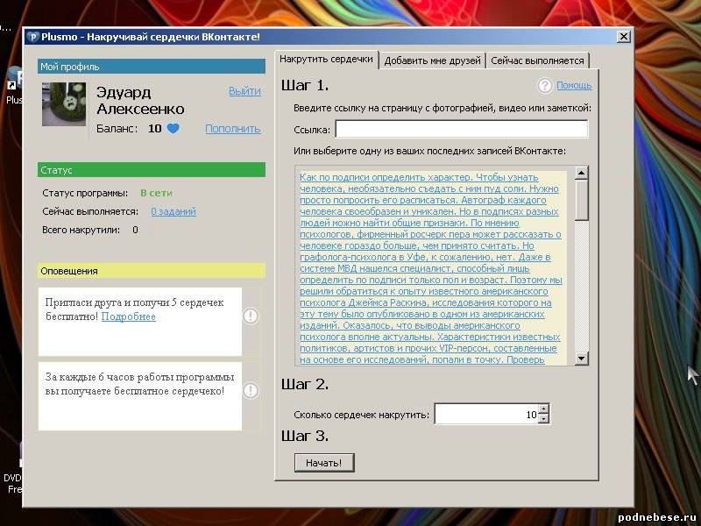Switch to Накрутить сердечки tab
Viewport: 701px width, 526px height.
(326, 59)
